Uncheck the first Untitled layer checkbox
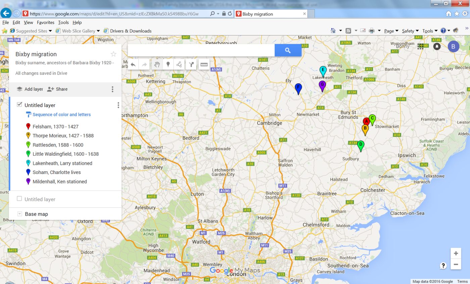Viewport: 470px width, 284px height. 19,105
